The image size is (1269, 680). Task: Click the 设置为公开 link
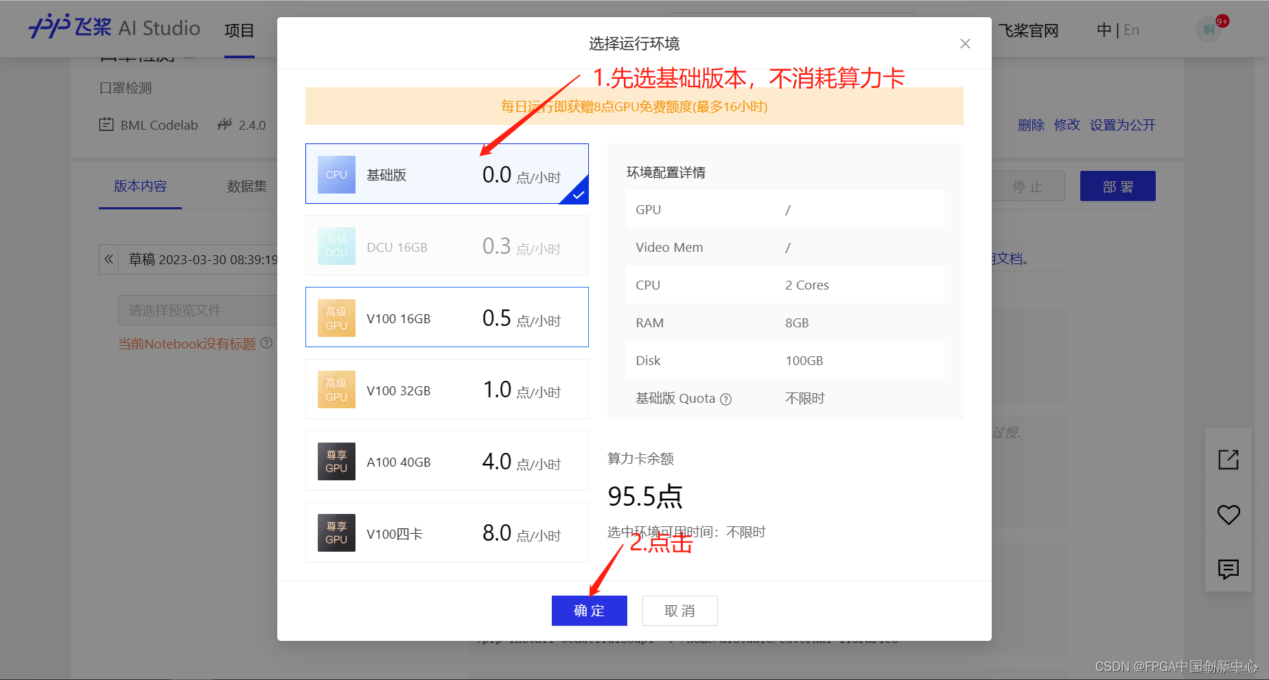[x=1123, y=125]
